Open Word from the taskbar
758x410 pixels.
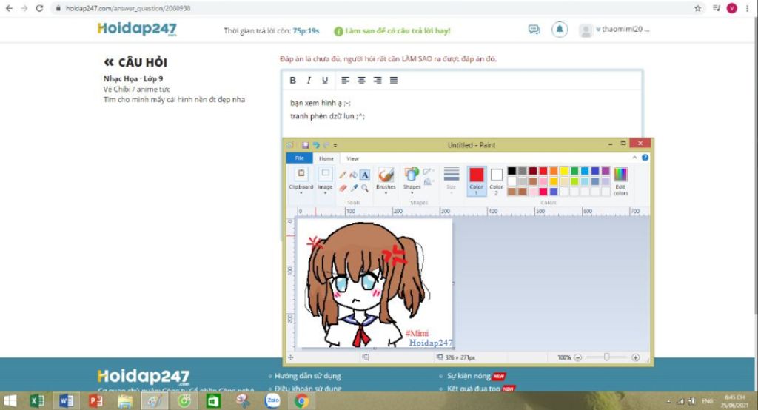pyautogui.click(x=66, y=401)
